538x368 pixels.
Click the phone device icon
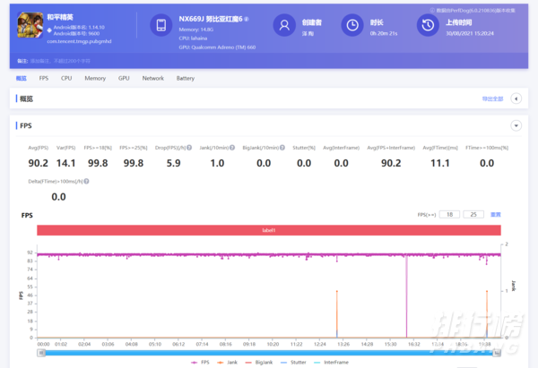(161, 26)
